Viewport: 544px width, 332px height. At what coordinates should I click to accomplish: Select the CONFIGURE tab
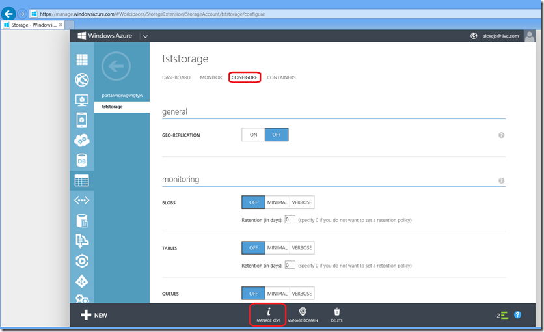245,77
